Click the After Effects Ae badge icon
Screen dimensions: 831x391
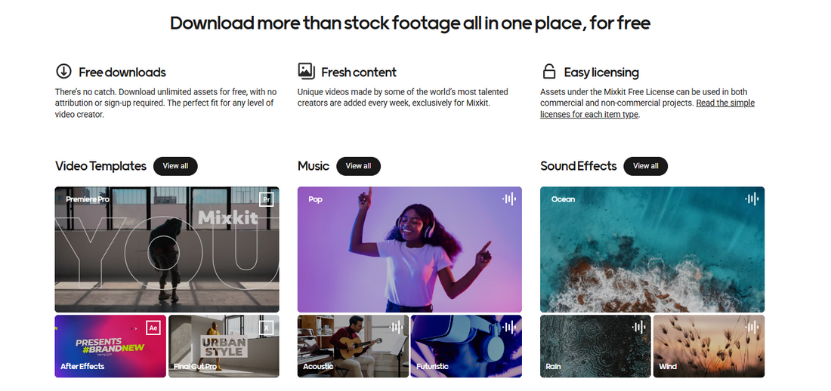coord(153,328)
